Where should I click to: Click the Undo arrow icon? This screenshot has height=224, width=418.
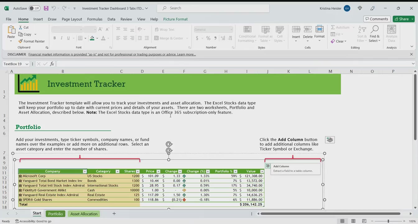pos(54,8)
